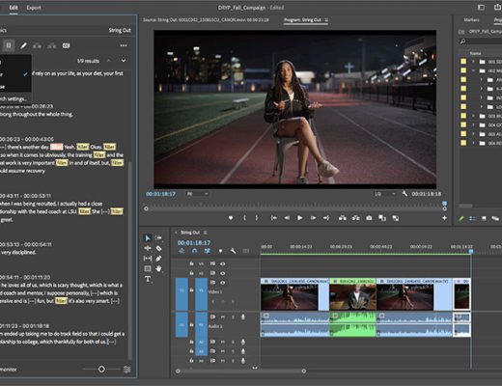
Task: Click the Lift button in Program monitor
Action: click(x=343, y=218)
